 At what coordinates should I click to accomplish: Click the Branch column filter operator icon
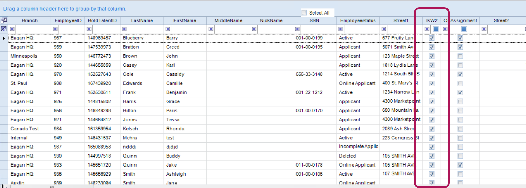pyautogui.click(x=12, y=29)
